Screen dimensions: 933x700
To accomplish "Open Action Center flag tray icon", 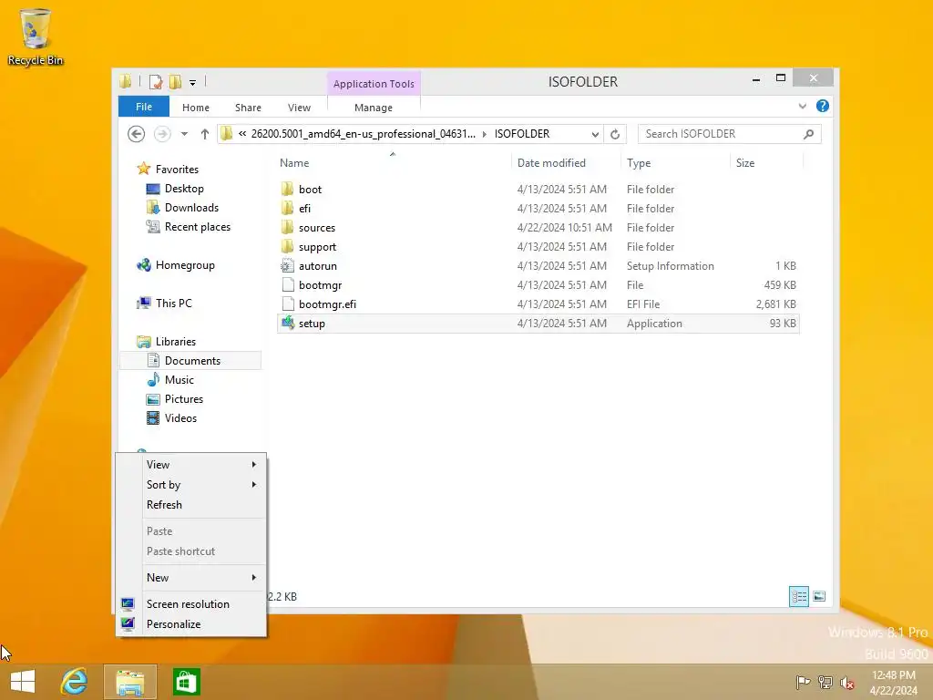I will coord(804,682).
